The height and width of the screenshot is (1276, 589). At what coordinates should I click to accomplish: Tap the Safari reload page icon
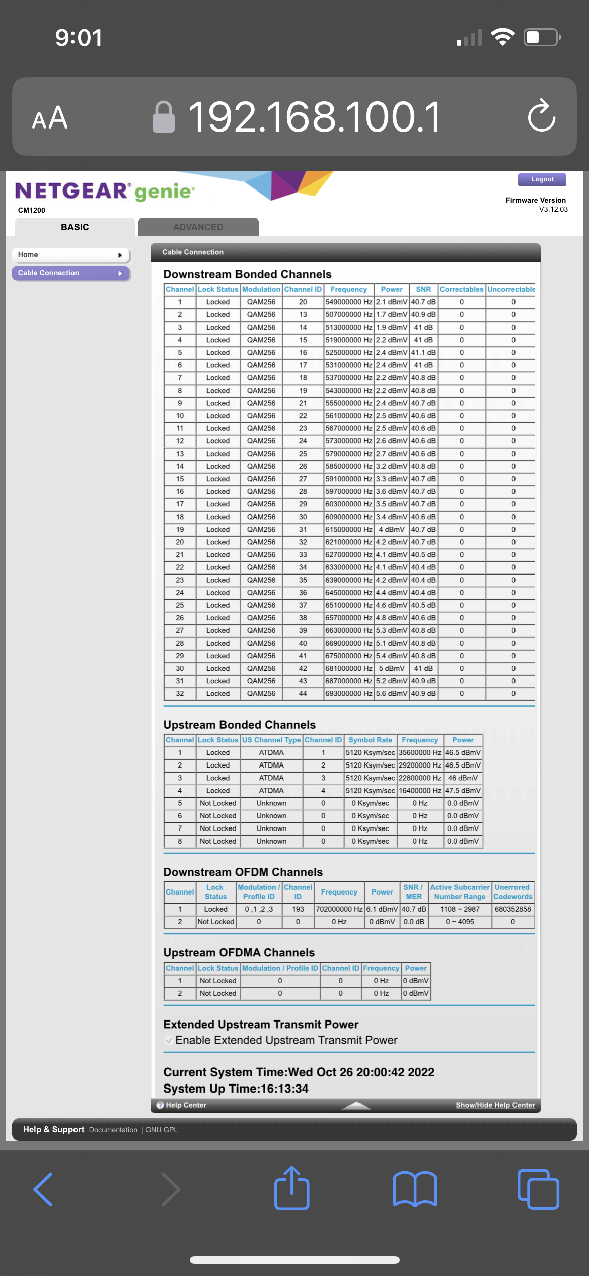coord(542,116)
